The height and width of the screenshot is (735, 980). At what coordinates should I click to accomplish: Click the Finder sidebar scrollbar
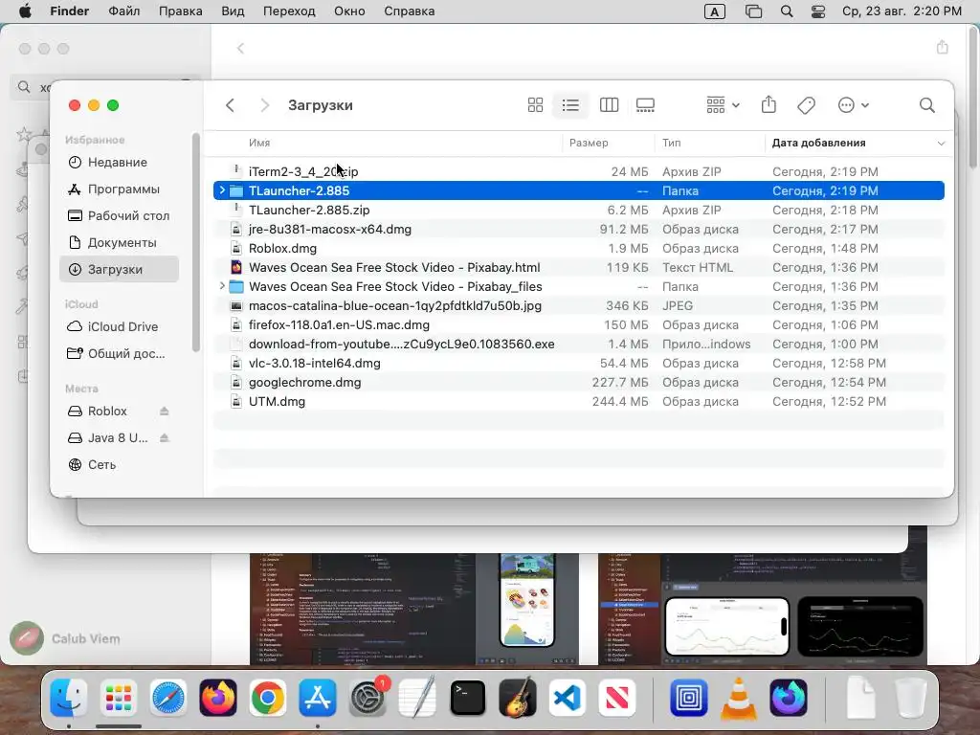point(195,242)
